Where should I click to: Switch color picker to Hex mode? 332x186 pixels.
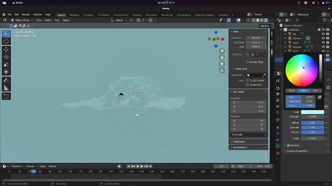click(315, 90)
